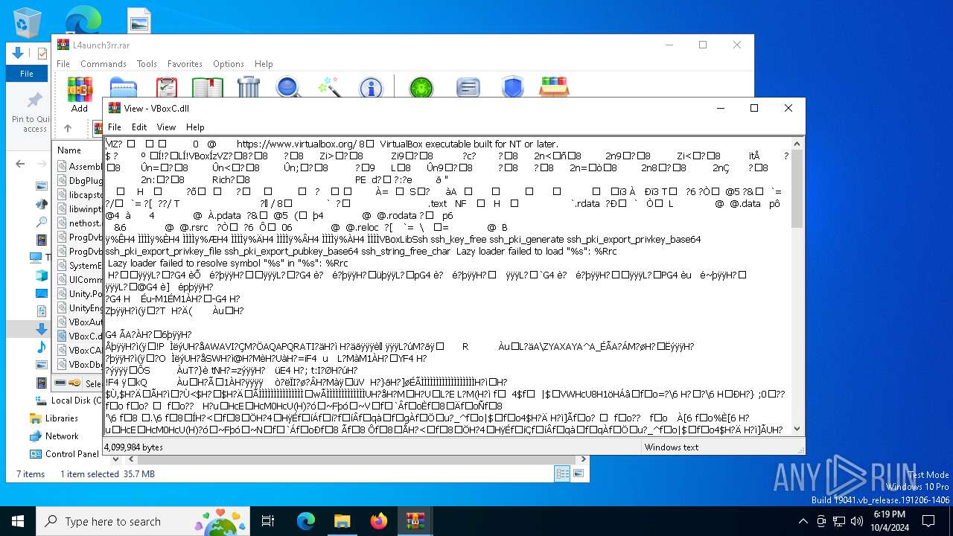Click the viewer vertical scrollbar thumb
The image size is (953, 536).
pos(797,188)
